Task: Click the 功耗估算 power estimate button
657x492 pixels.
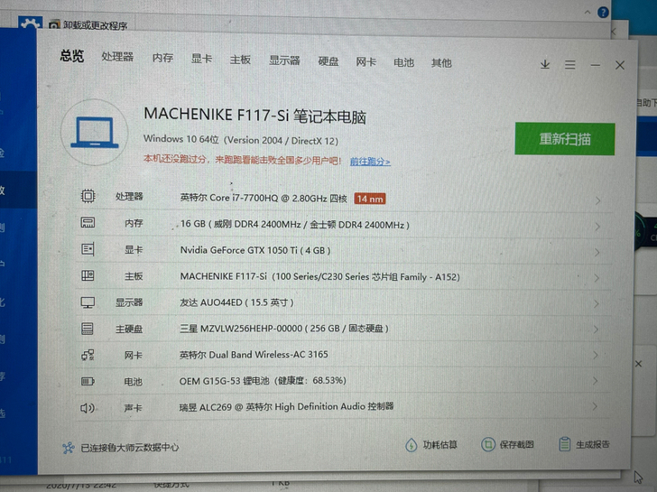Action: tap(431, 444)
